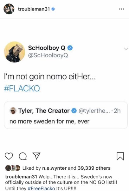129x191 pixels.
Task: Open the @ScHoolboyQ handle
Action: (x=48, y=55)
